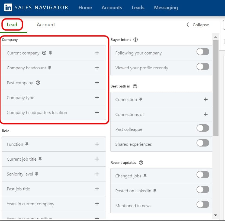The width and height of the screenshot is (225, 221).
Task: Toggle Following your company switch
Action: click(x=203, y=52)
